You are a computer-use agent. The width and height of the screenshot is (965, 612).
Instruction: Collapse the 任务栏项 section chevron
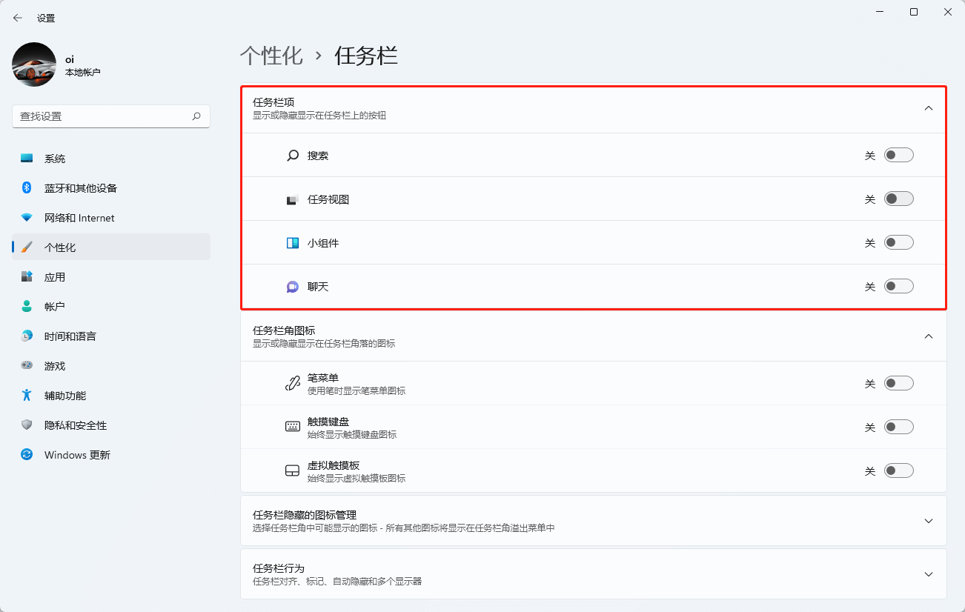[x=929, y=107]
